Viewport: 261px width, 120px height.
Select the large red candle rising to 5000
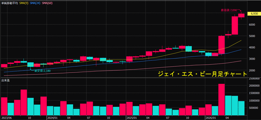click(x=222, y=45)
